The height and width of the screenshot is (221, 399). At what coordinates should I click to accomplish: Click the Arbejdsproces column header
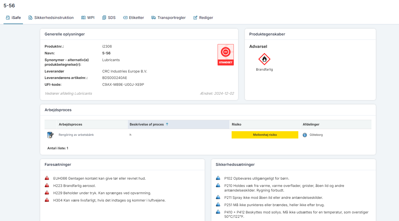(x=92, y=124)
